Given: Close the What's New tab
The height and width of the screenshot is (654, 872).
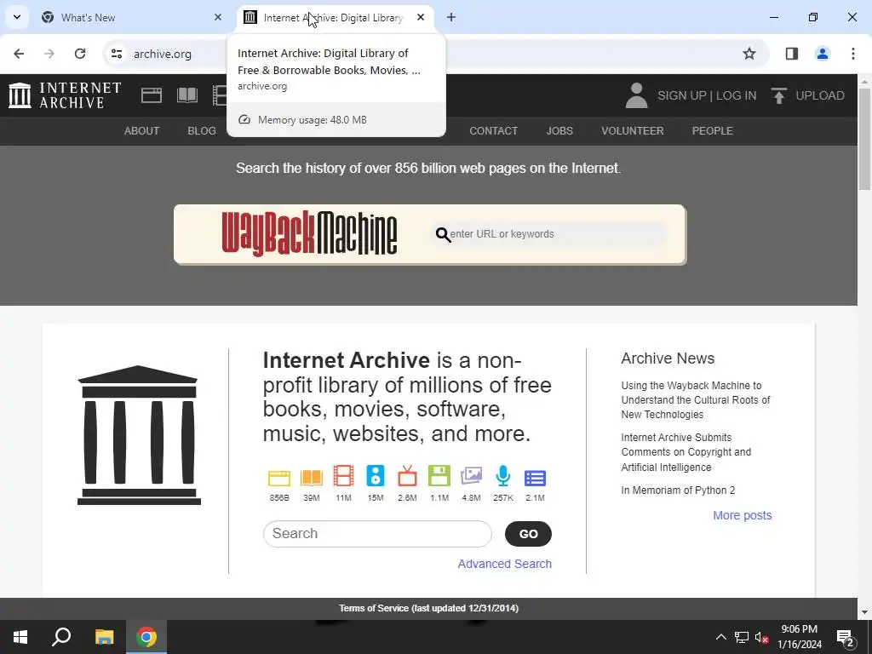Looking at the screenshot, I should [218, 17].
